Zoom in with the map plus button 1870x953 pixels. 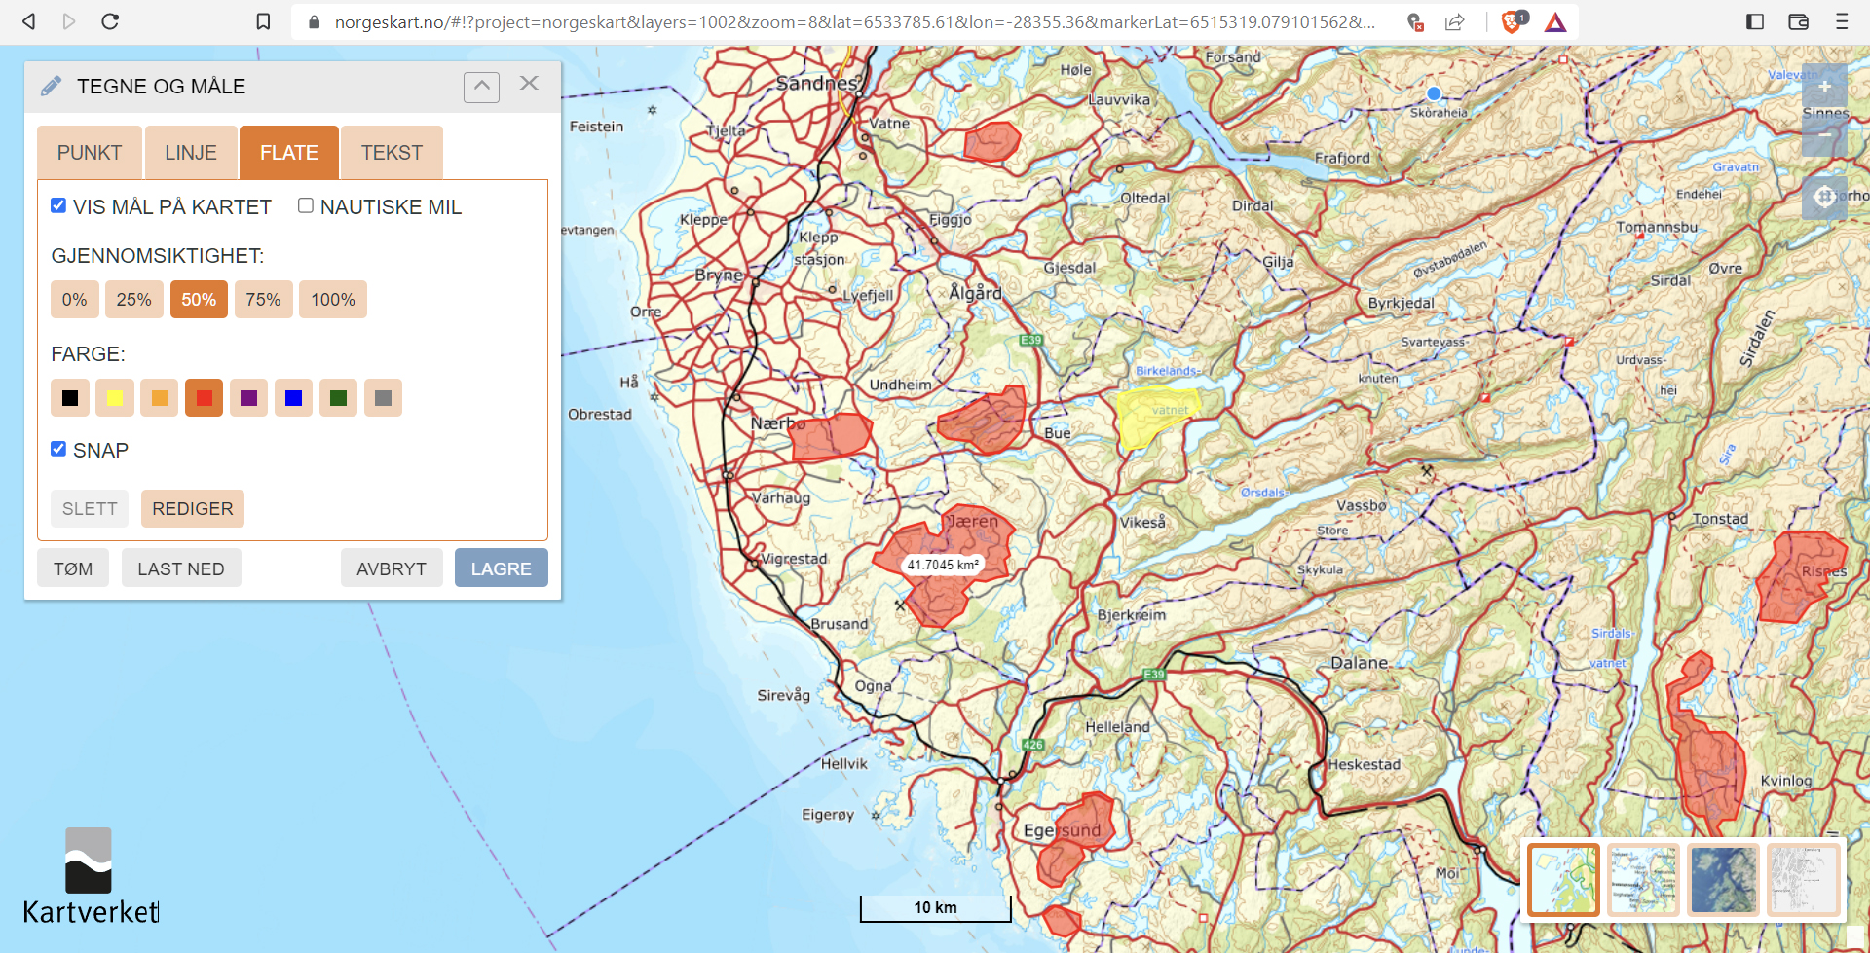click(x=1824, y=87)
